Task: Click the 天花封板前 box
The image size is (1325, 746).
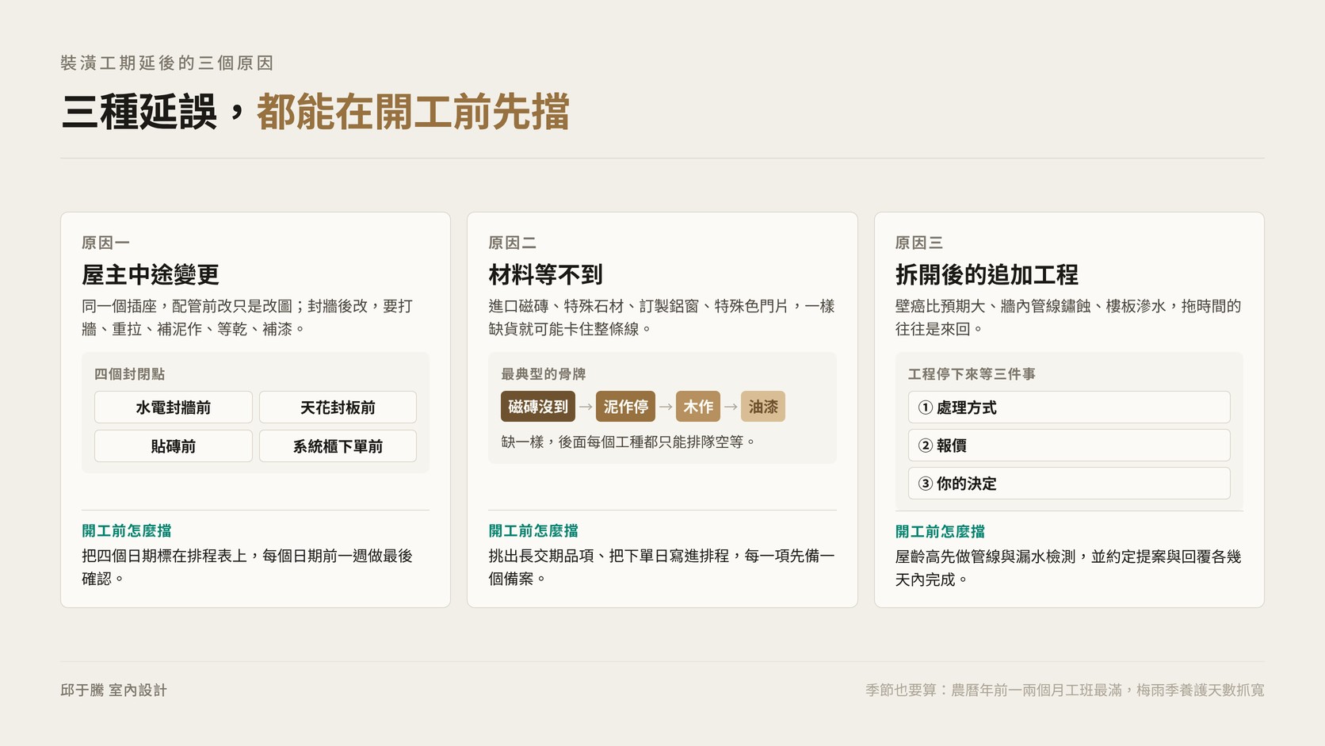Action: click(338, 407)
